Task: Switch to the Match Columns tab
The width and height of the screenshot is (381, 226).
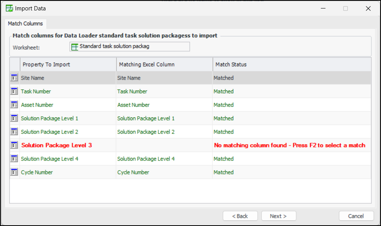Action: [x=25, y=23]
